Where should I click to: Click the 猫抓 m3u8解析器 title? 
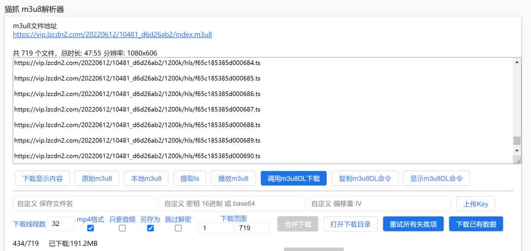pos(34,9)
